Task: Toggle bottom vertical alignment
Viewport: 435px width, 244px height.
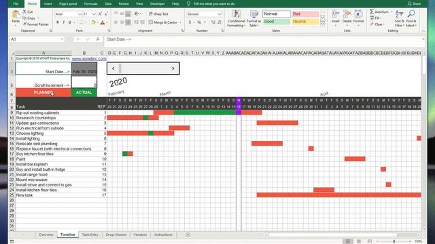Action: pyautogui.click(x=128, y=14)
